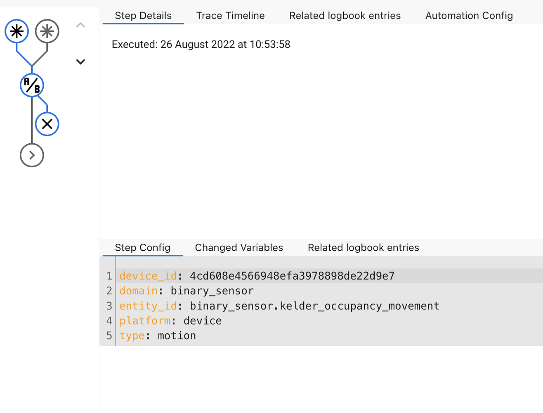
Task: Switch to the Trace Timeline tab
Action: [x=230, y=15]
